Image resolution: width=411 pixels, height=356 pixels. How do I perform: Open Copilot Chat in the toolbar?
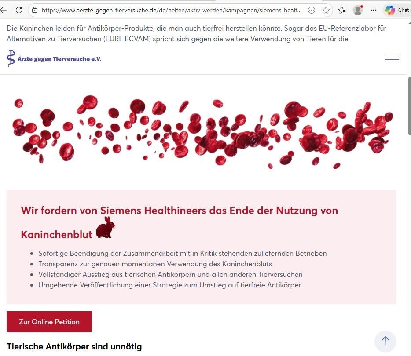coord(397,10)
